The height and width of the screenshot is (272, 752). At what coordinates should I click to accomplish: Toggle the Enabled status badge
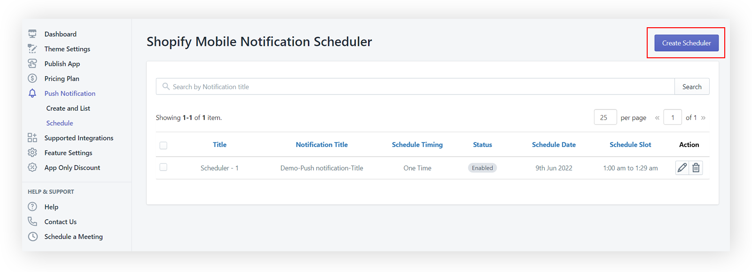(482, 167)
